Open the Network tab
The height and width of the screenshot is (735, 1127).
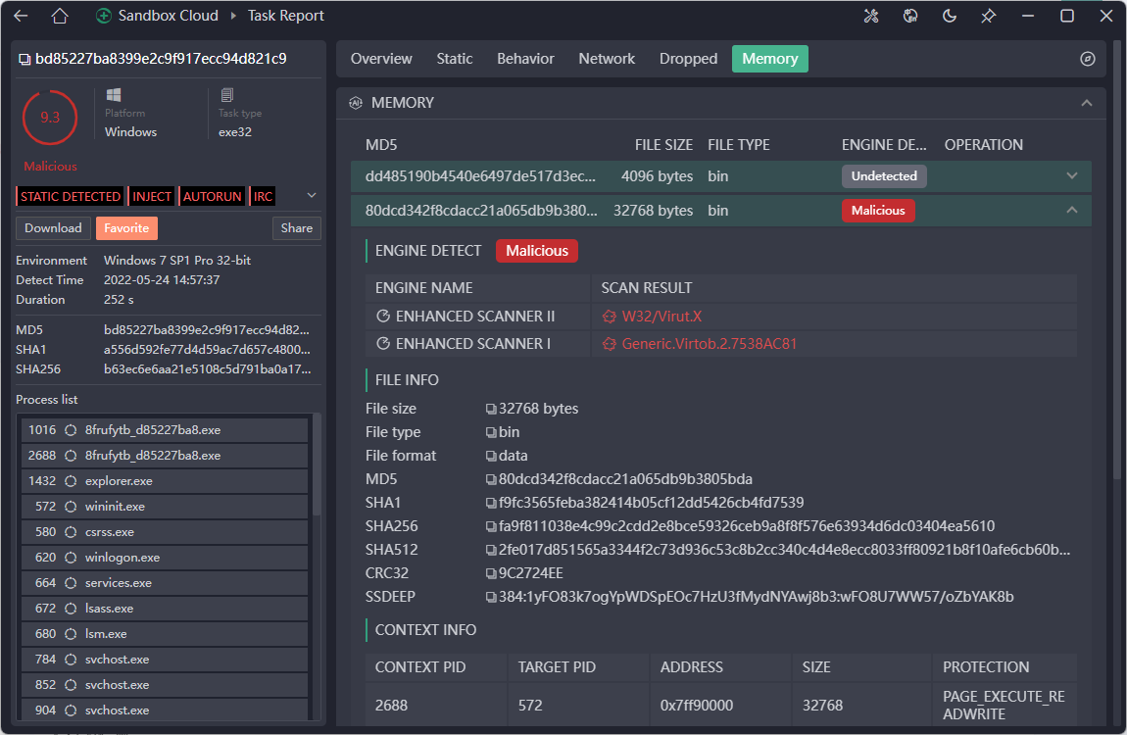[x=607, y=59]
